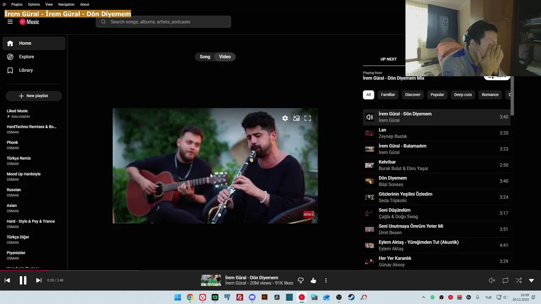This screenshot has width=541, height=304.
Task: Open the Phonk playlist
Action: [x=34, y=145]
